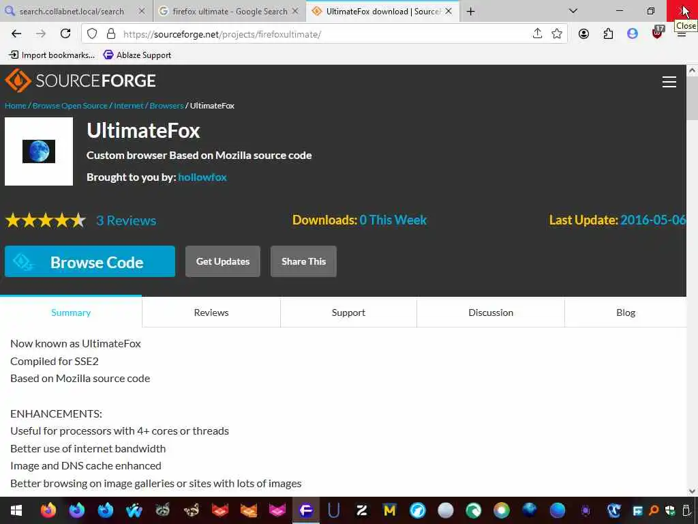This screenshot has height=524, width=698.
Task: Open Import bookmarks in bookmarks bar
Action: coord(52,55)
